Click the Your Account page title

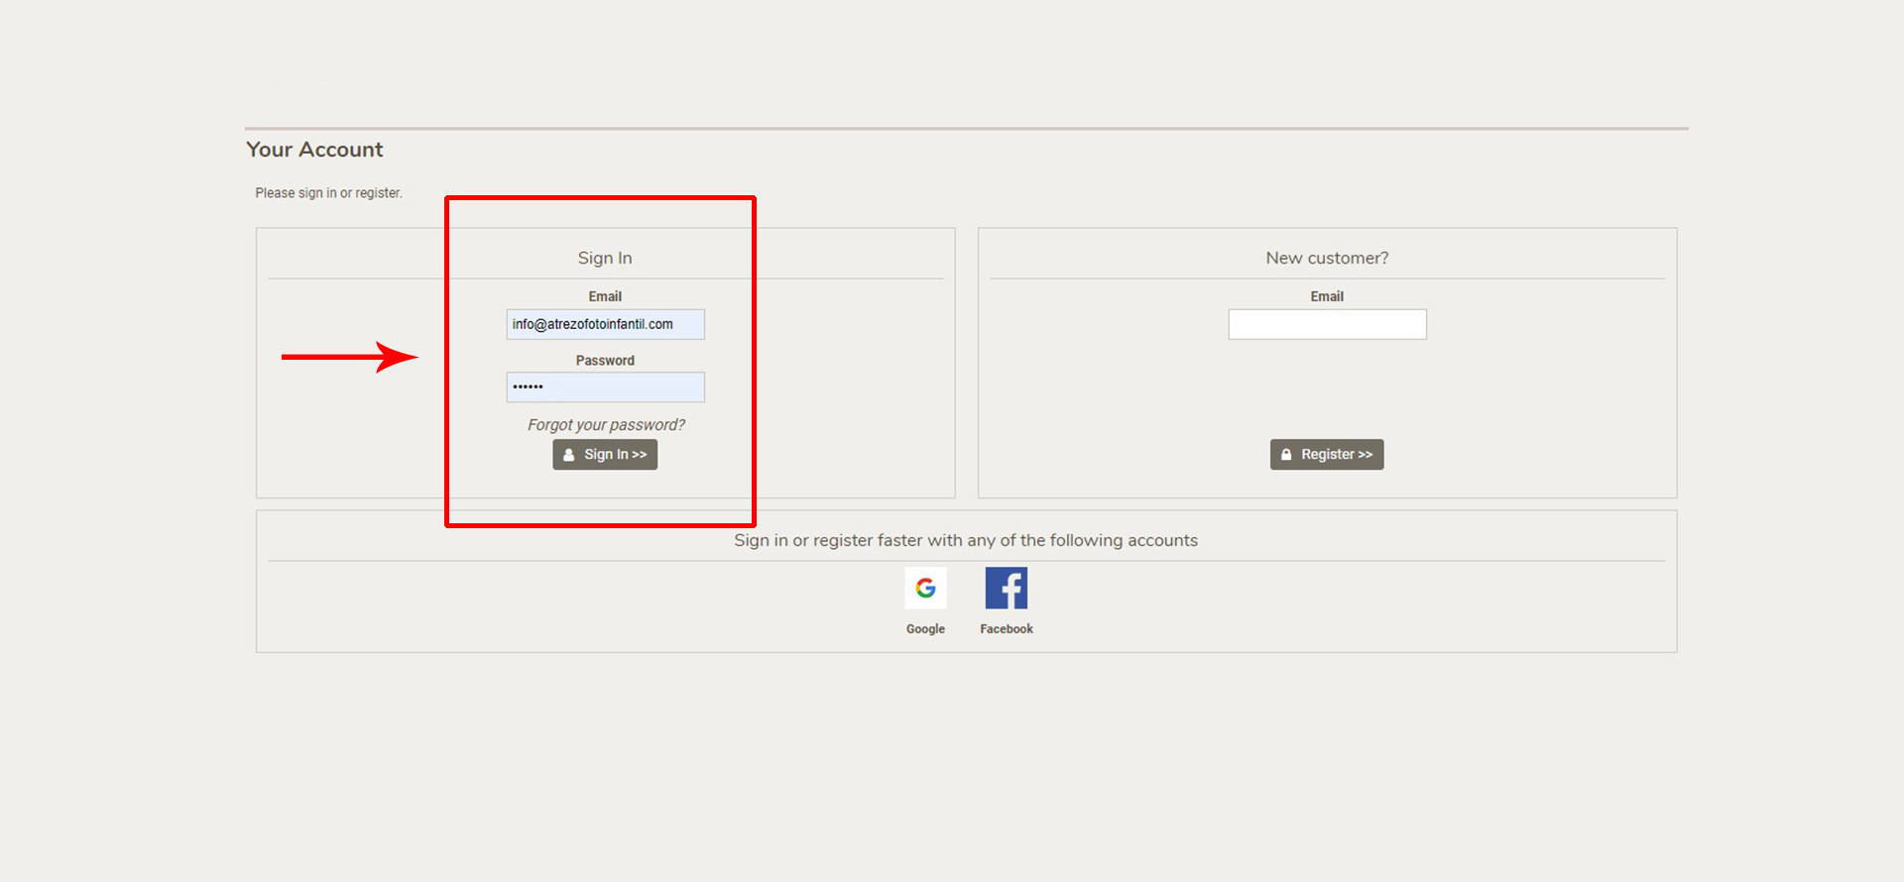314,150
